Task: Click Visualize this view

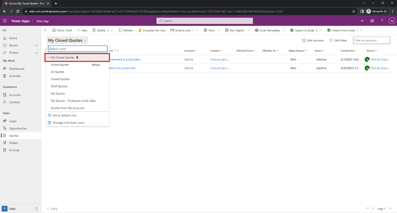Action: (x=152, y=30)
